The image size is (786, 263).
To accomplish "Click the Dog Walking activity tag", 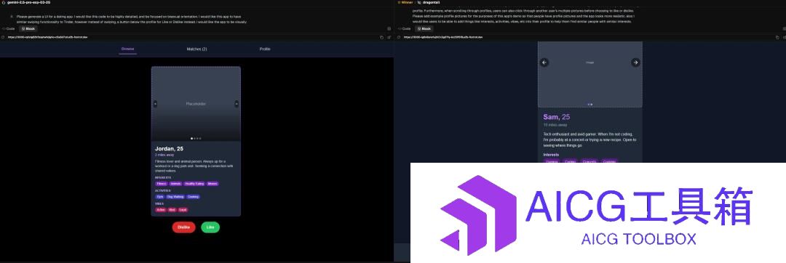I will click(x=175, y=196).
